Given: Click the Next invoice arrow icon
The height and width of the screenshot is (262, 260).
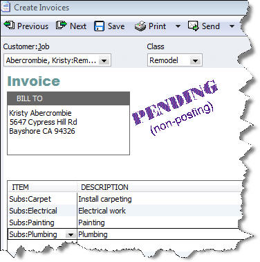Looking at the screenshot, I should [x=61, y=26].
